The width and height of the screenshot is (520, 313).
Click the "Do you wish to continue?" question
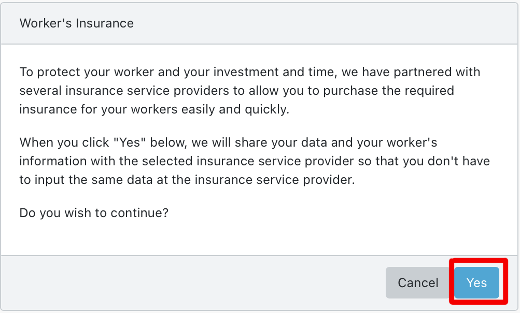click(x=94, y=213)
